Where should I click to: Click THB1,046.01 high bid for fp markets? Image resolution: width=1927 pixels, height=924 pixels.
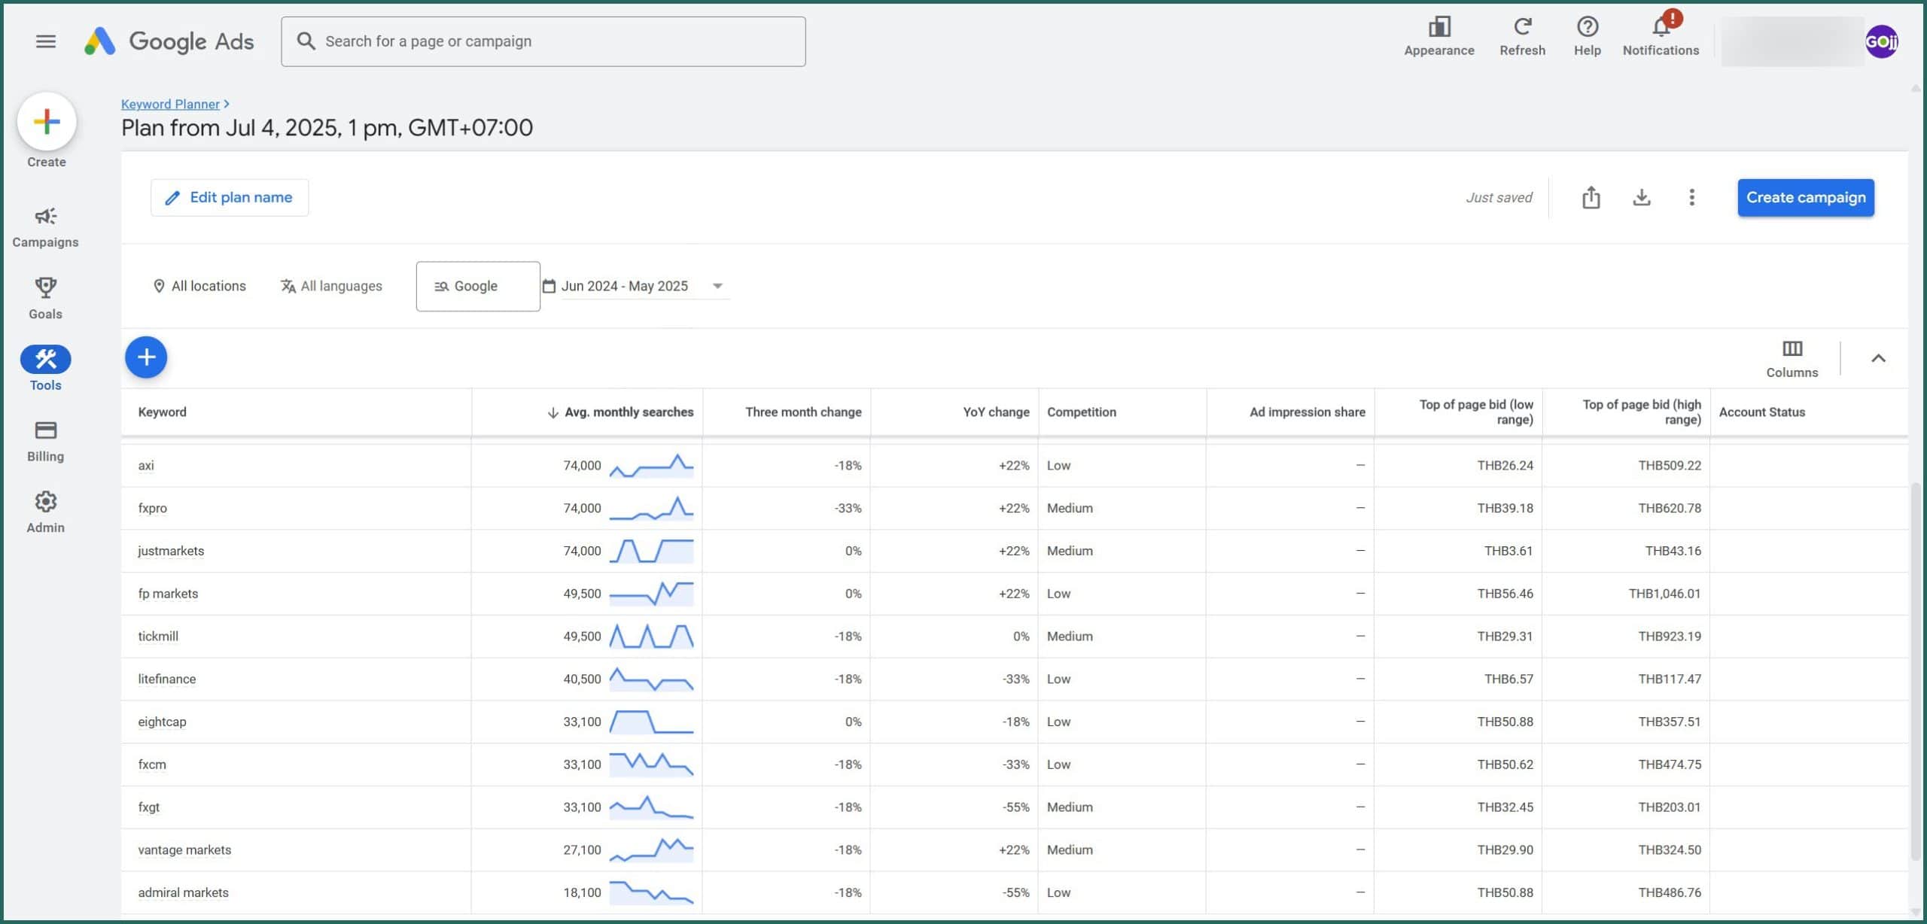[x=1664, y=594]
